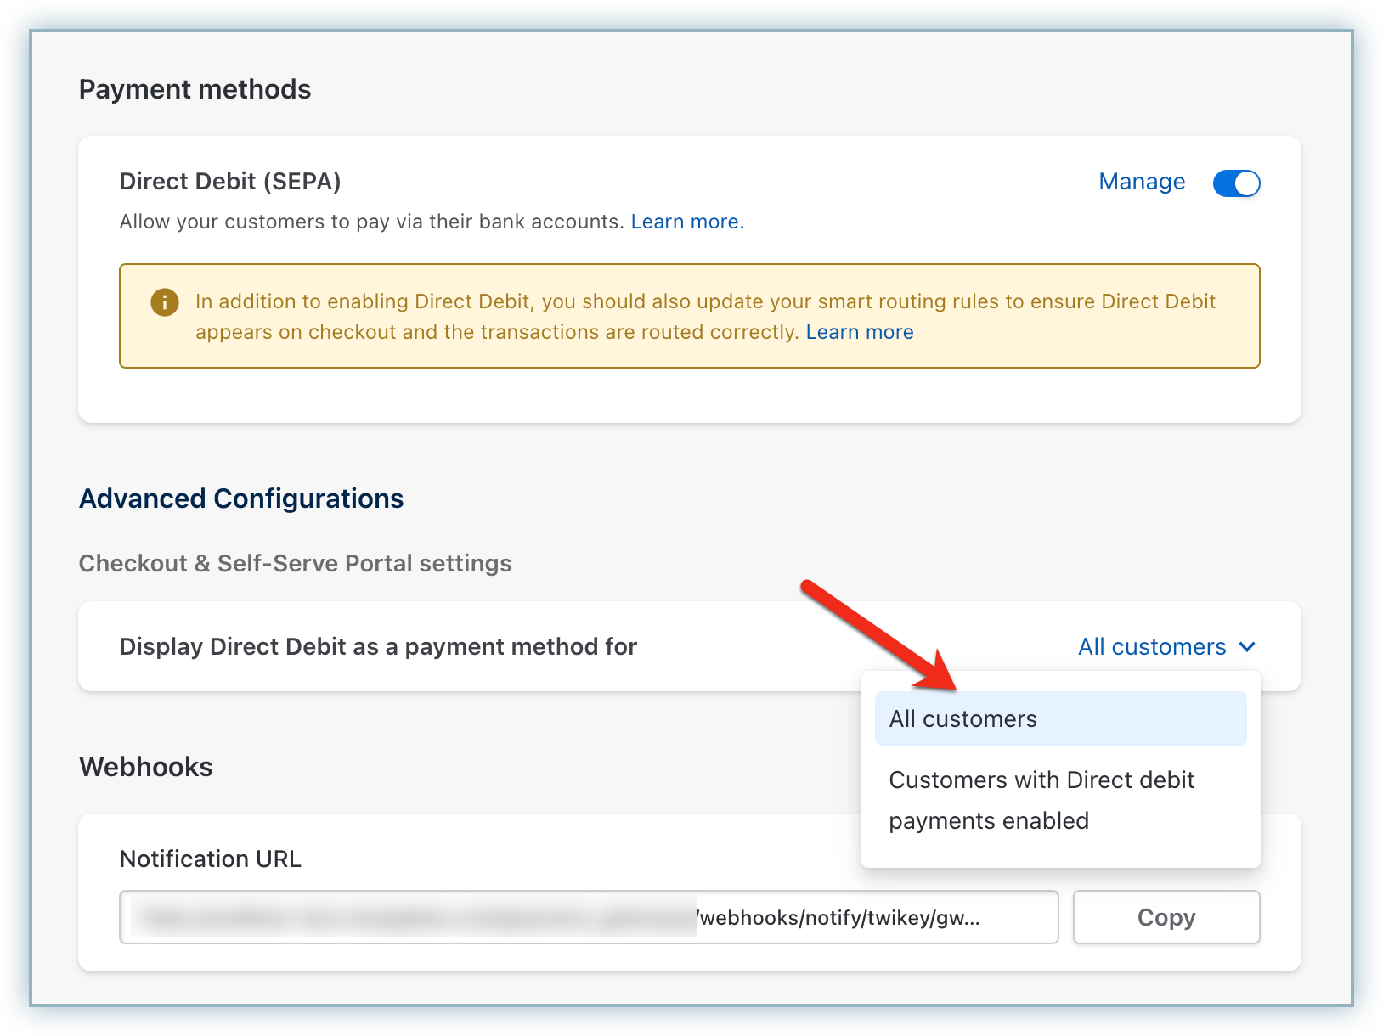Click the chevron arrow beside All customers
The width and height of the screenshot is (1383, 1036).
(x=1247, y=646)
